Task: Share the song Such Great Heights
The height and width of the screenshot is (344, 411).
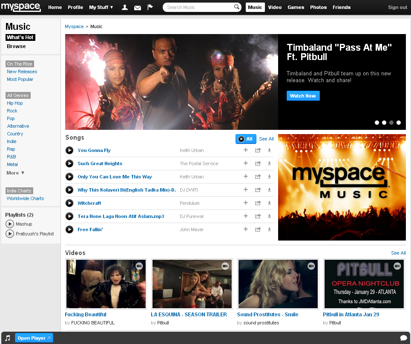Action: (258, 163)
